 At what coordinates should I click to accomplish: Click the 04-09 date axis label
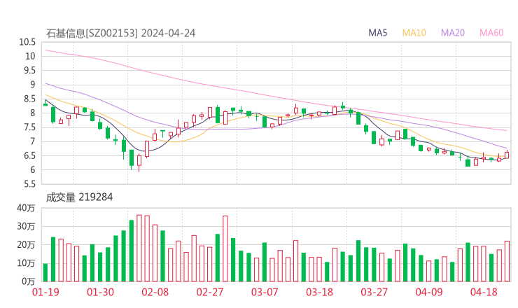click(429, 292)
